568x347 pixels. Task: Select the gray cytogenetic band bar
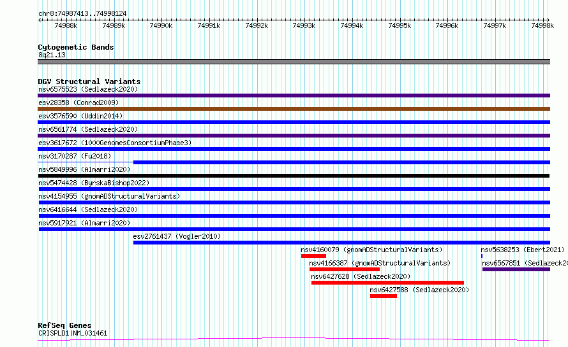point(294,62)
